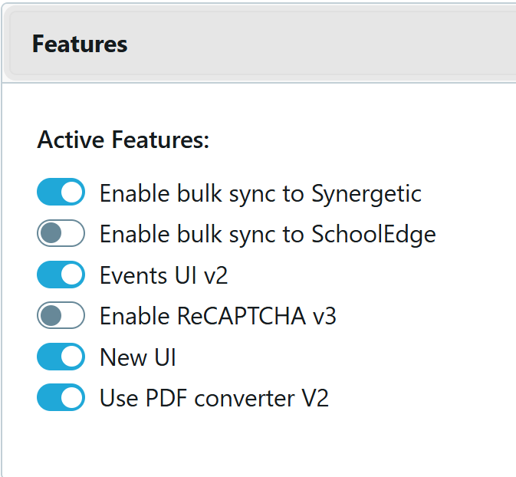Click the white knob on Events UI switch

coord(71,275)
